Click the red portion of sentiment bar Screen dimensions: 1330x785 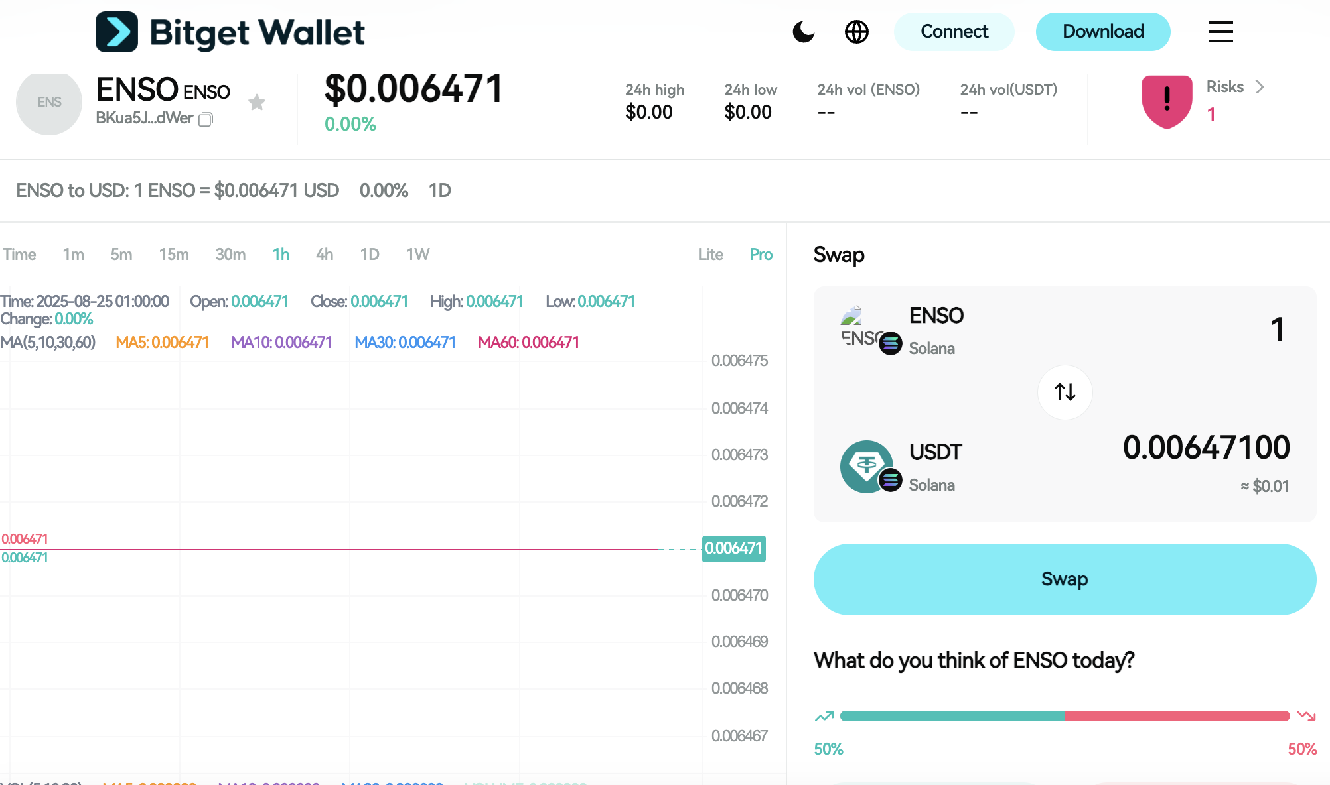(x=1177, y=716)
